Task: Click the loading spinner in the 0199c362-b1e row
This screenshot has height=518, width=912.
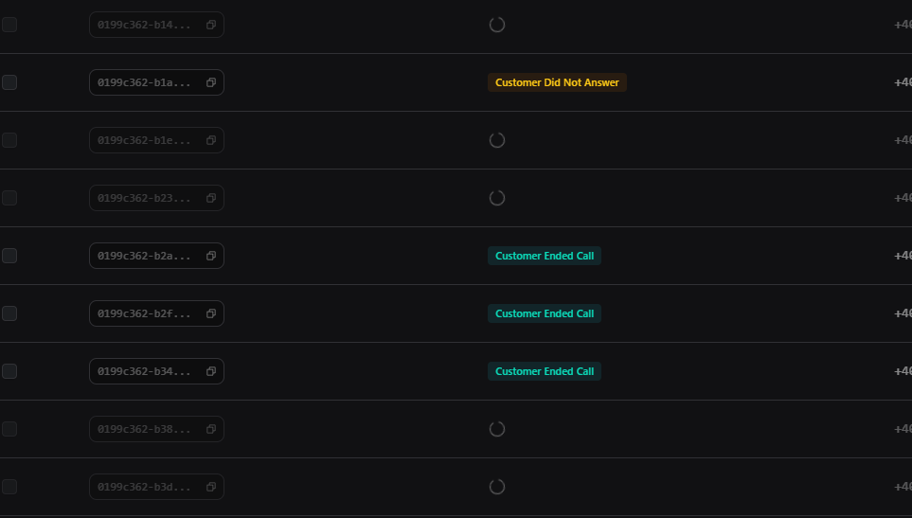Action: (497, 140)
